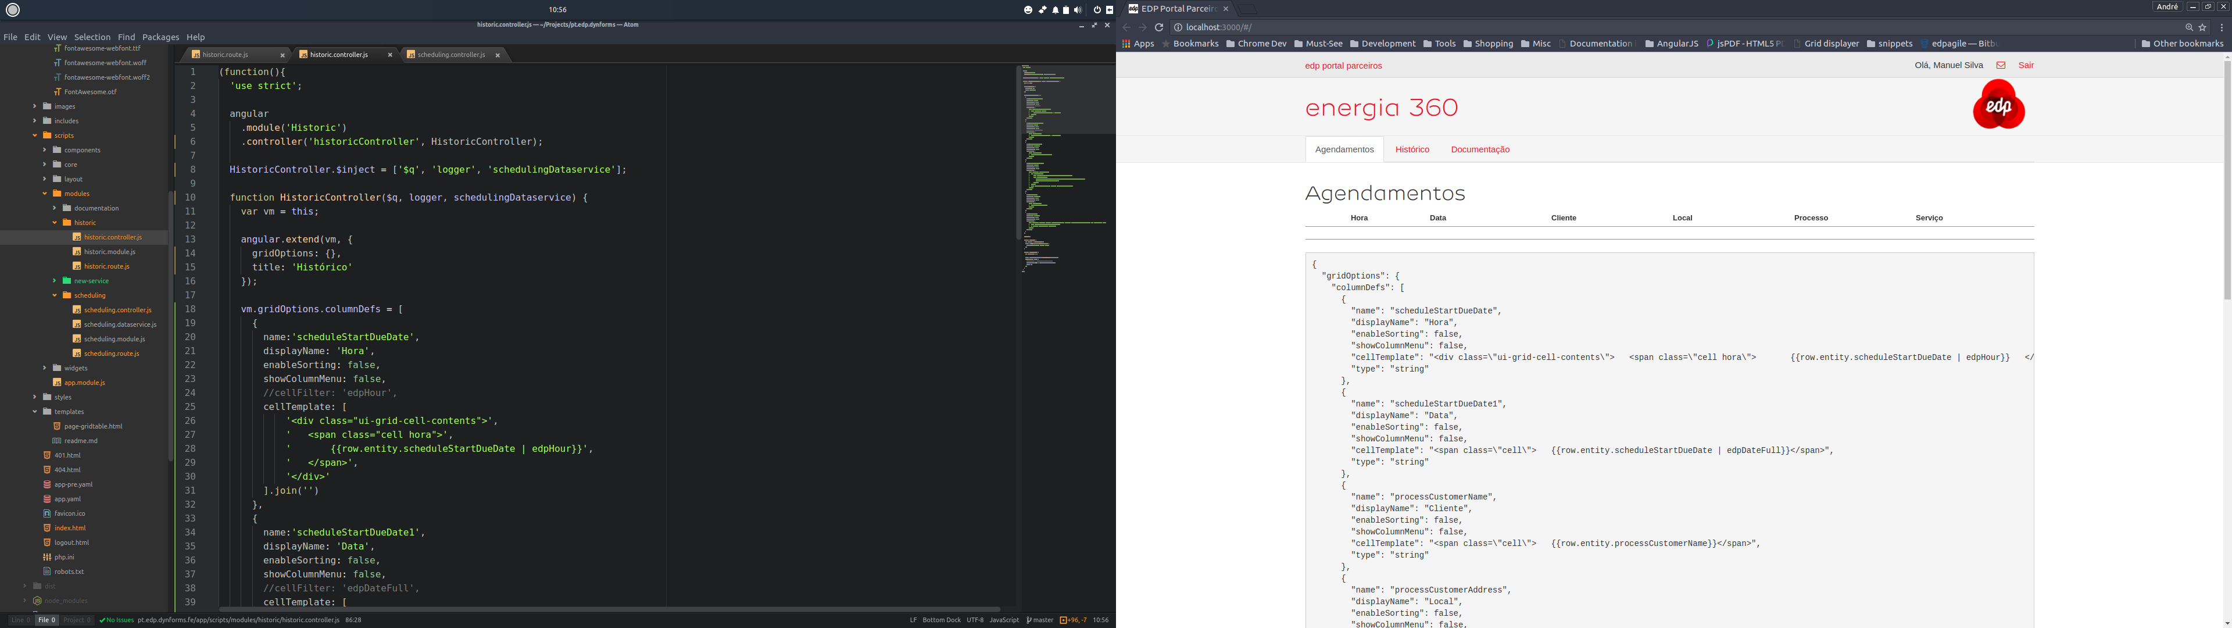Viewport: 2232px width, 628px height.
Task: Open the Help menu in Atom
Action: click(196, 37)
